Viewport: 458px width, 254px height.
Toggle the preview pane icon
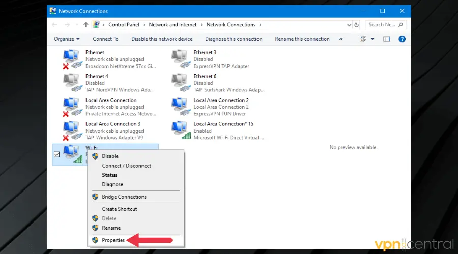(387, 39)
